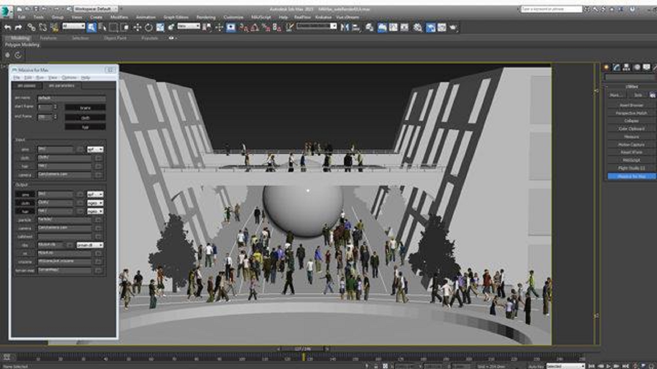Select the Move transform tool

(x=137, y=28)
